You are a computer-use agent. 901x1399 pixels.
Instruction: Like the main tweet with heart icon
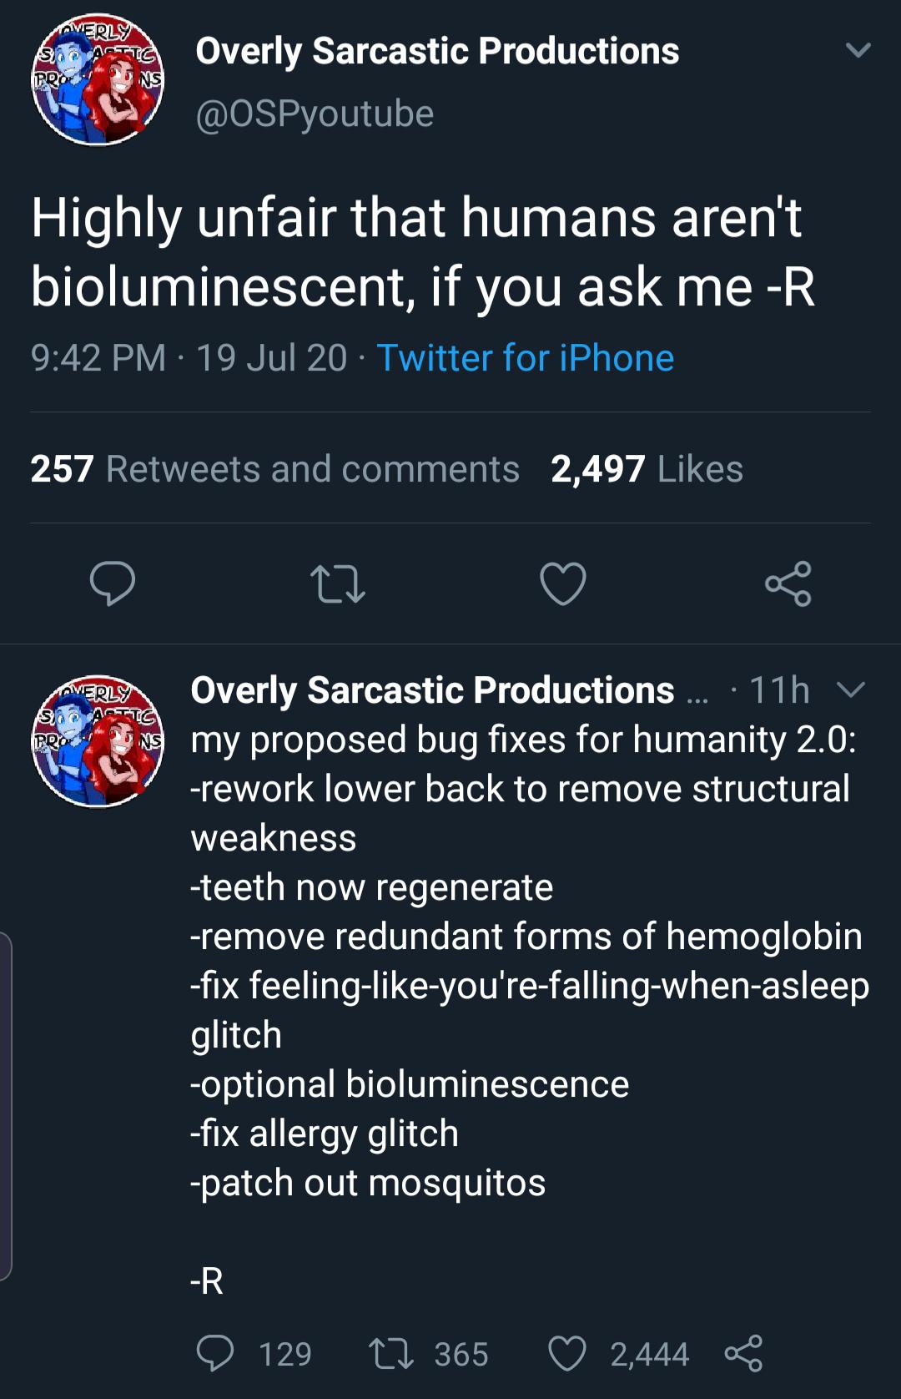tap(563, 583)
